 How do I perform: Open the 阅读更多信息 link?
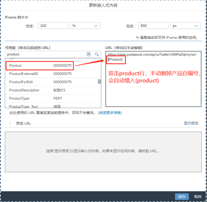pyautogui.click(x=110, y=113)
